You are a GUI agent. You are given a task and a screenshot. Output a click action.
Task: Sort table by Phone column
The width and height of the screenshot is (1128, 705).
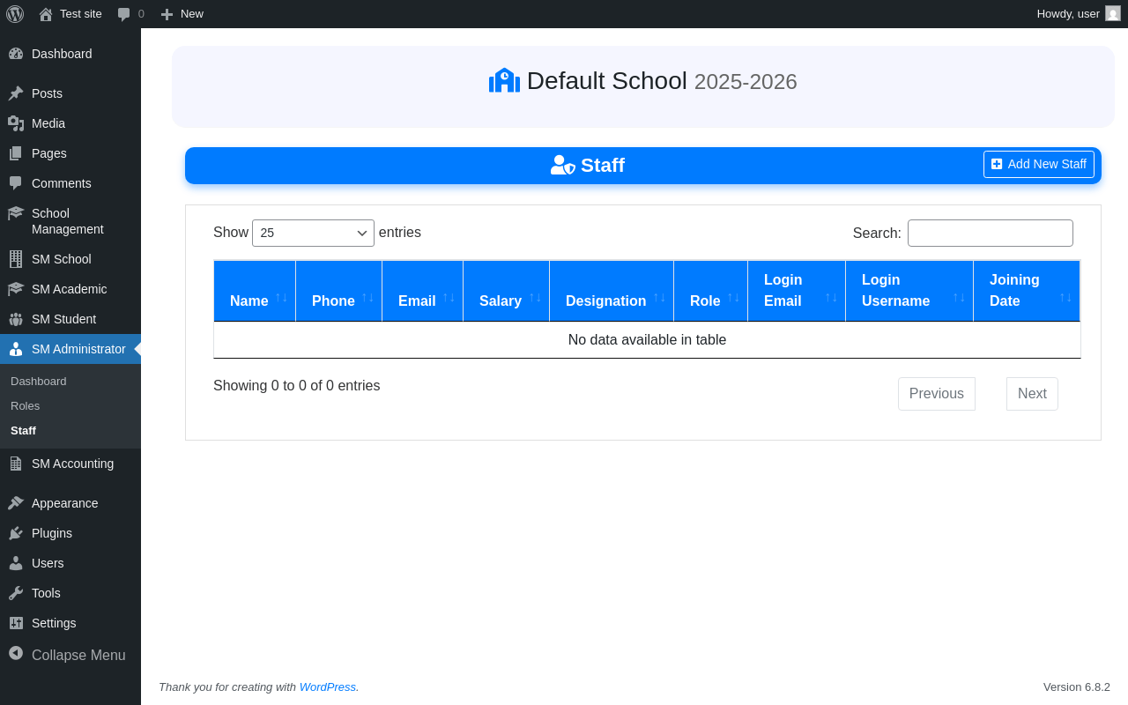(x=338, y=291)
